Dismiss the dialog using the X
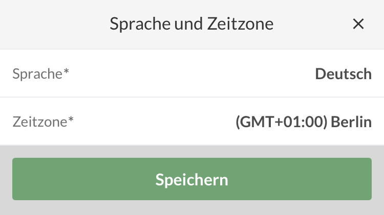 click(x=358, y=24)
